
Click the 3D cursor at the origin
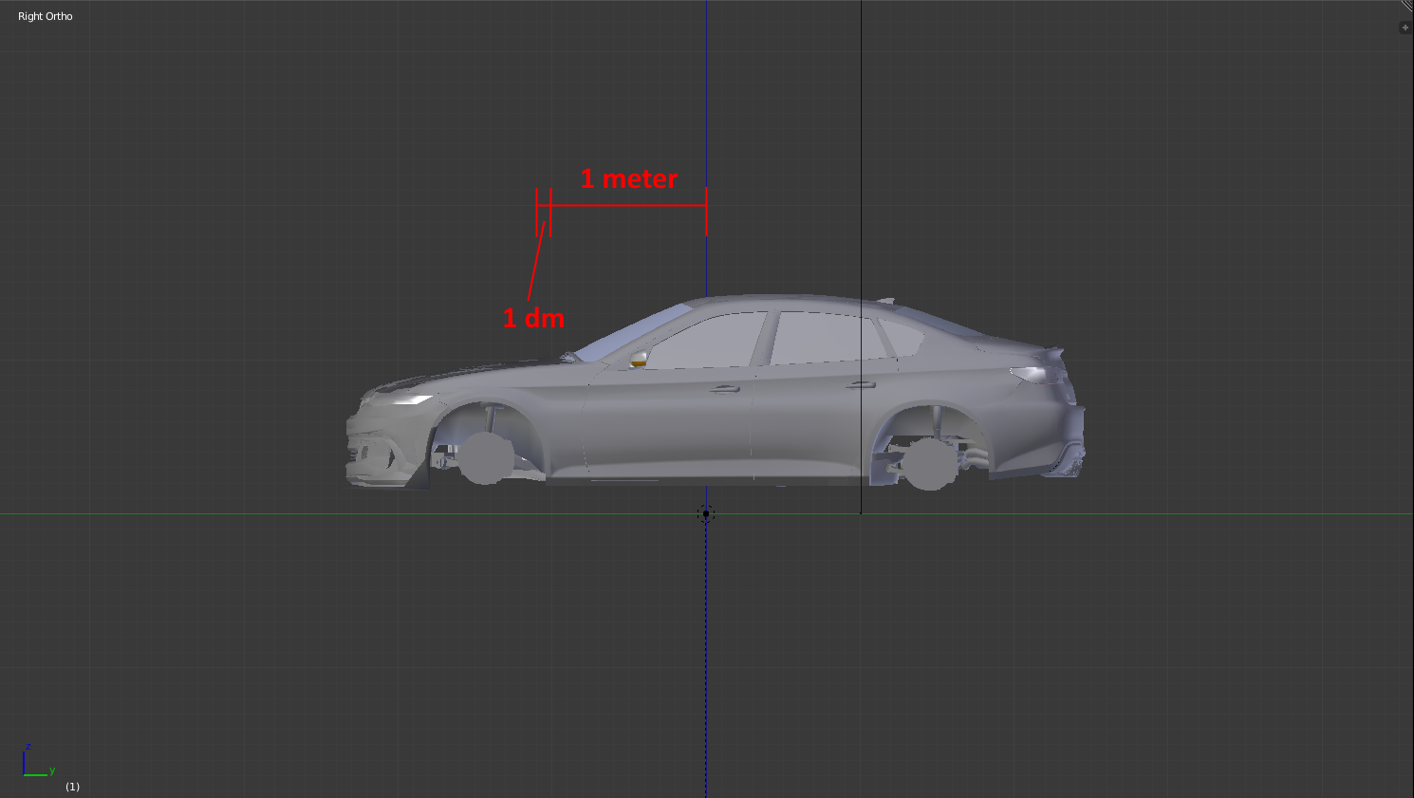[706, 513]
